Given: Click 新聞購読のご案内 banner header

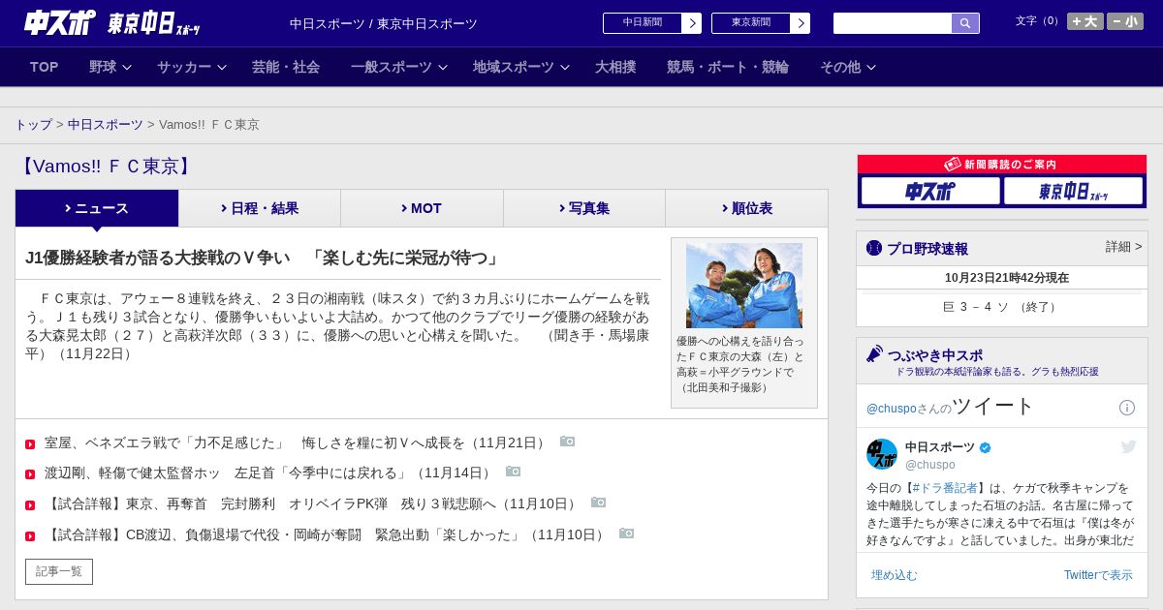Looking at the screenshot, I should click(x=1002, y=165).
